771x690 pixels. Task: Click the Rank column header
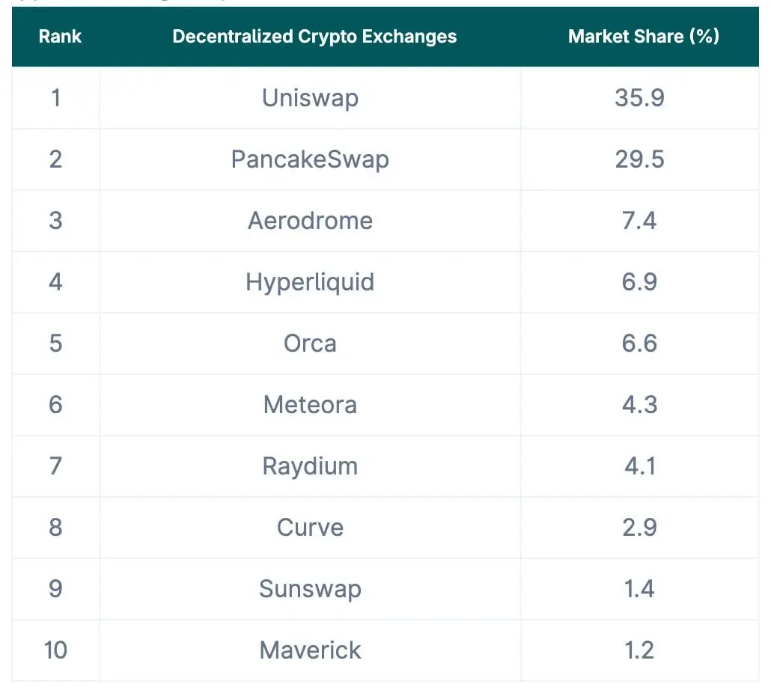60,37
